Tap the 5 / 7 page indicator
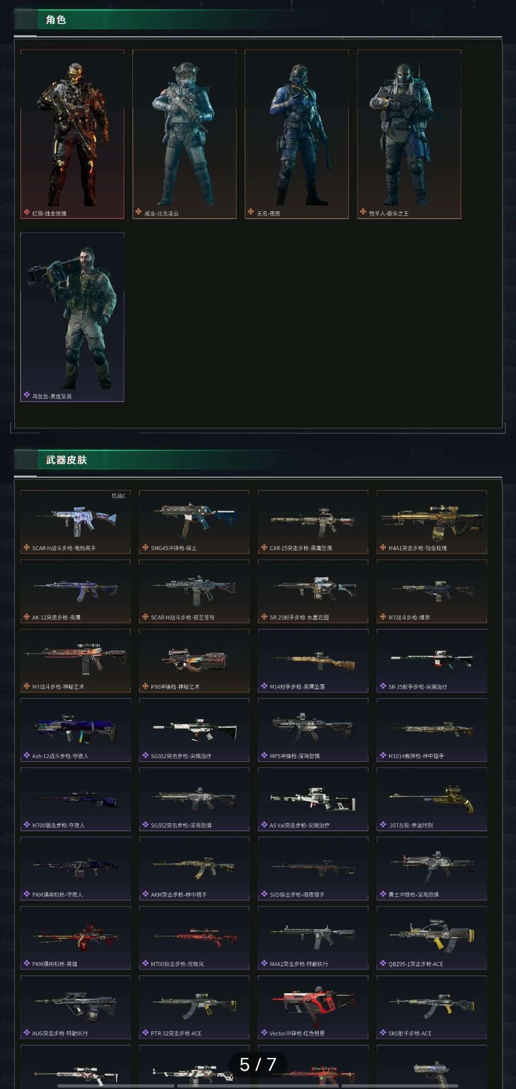The image size is (516, 1089). [x=258, y=1064]
